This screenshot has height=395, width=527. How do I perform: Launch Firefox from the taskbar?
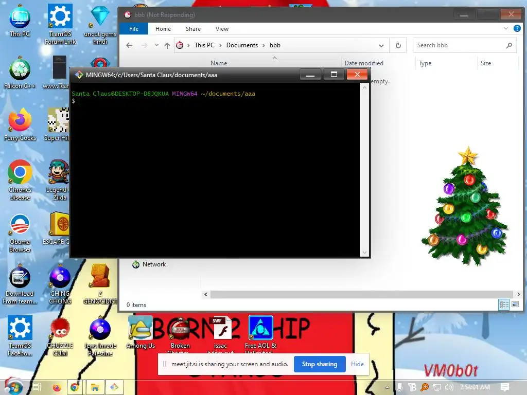[x=57, y=387]
